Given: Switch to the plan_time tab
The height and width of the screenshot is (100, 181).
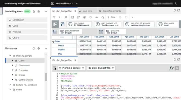Looking at the screenshot, I should tap(87, 11).
